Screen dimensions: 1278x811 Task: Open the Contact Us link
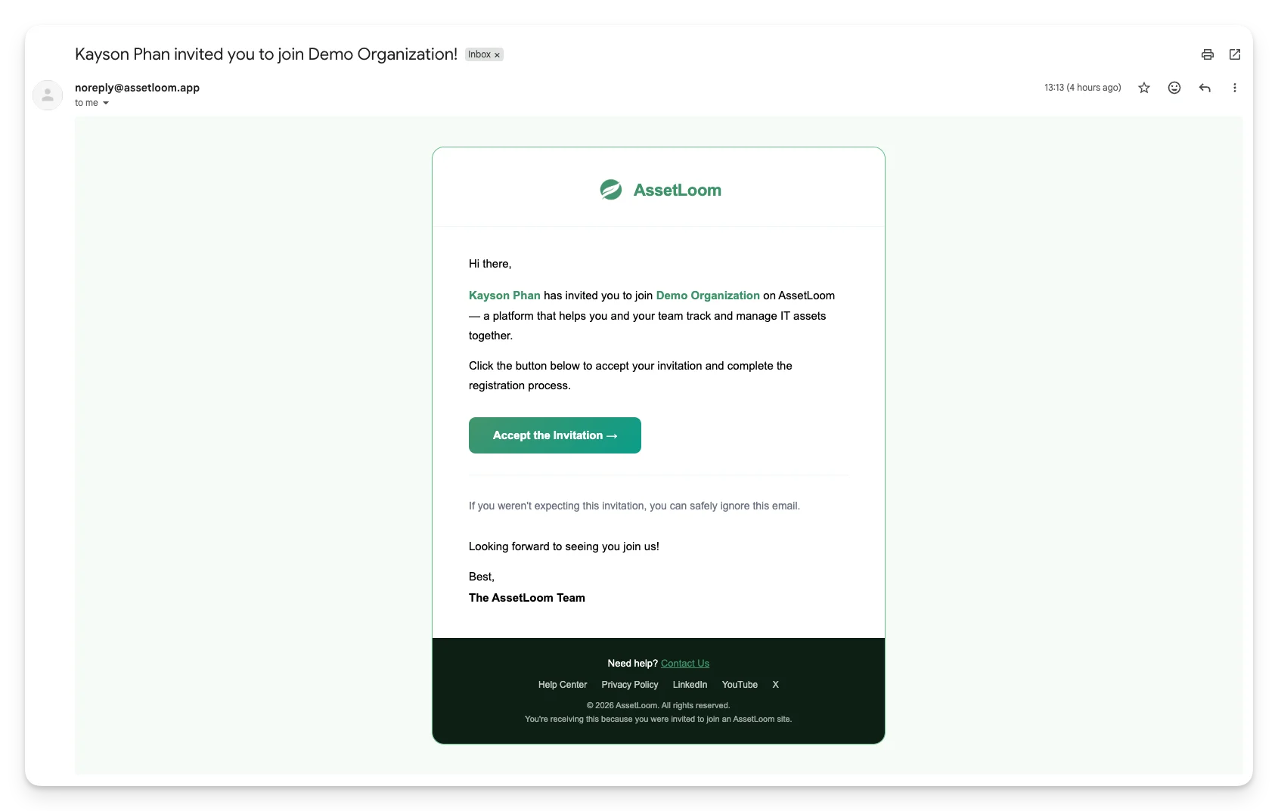[685, 664]
